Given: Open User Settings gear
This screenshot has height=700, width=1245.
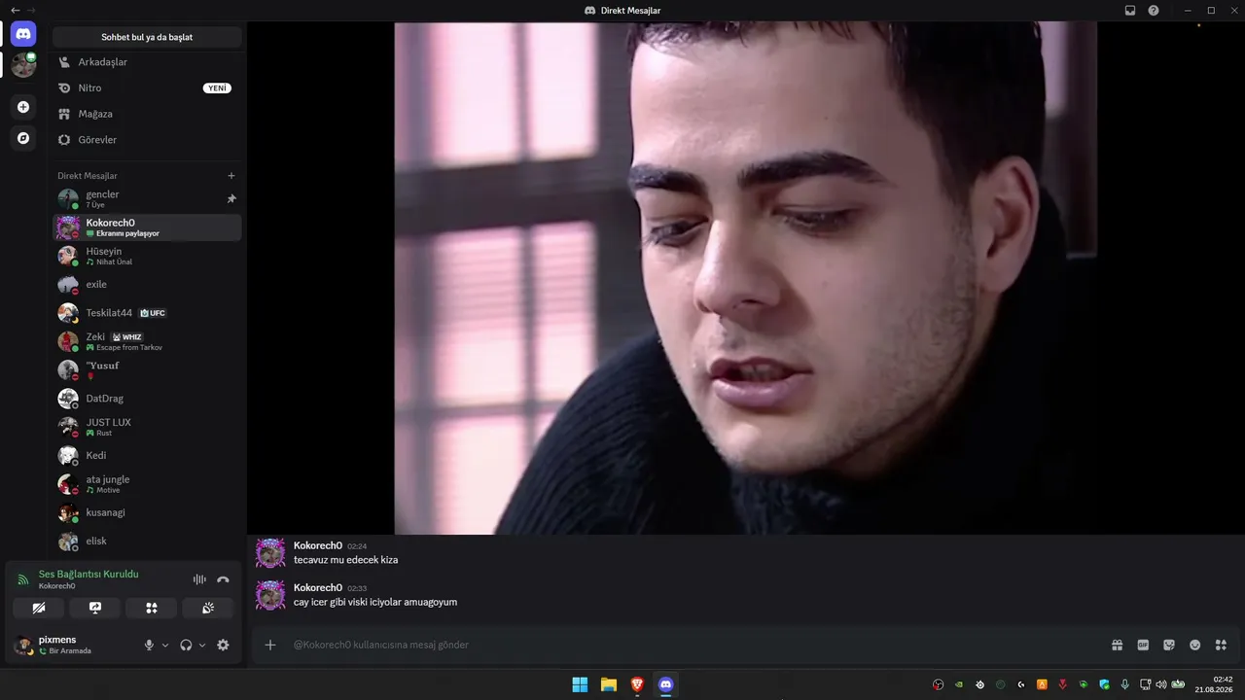Looking at the screenshot, I should (x=223, y=646).
